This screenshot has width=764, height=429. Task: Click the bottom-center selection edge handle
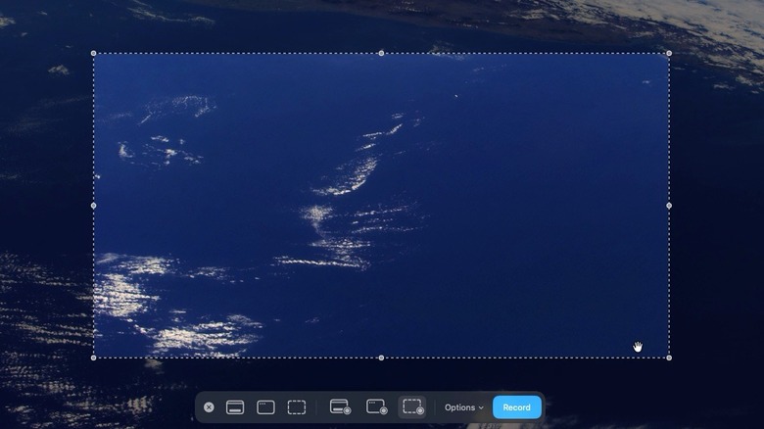[381, 357]
